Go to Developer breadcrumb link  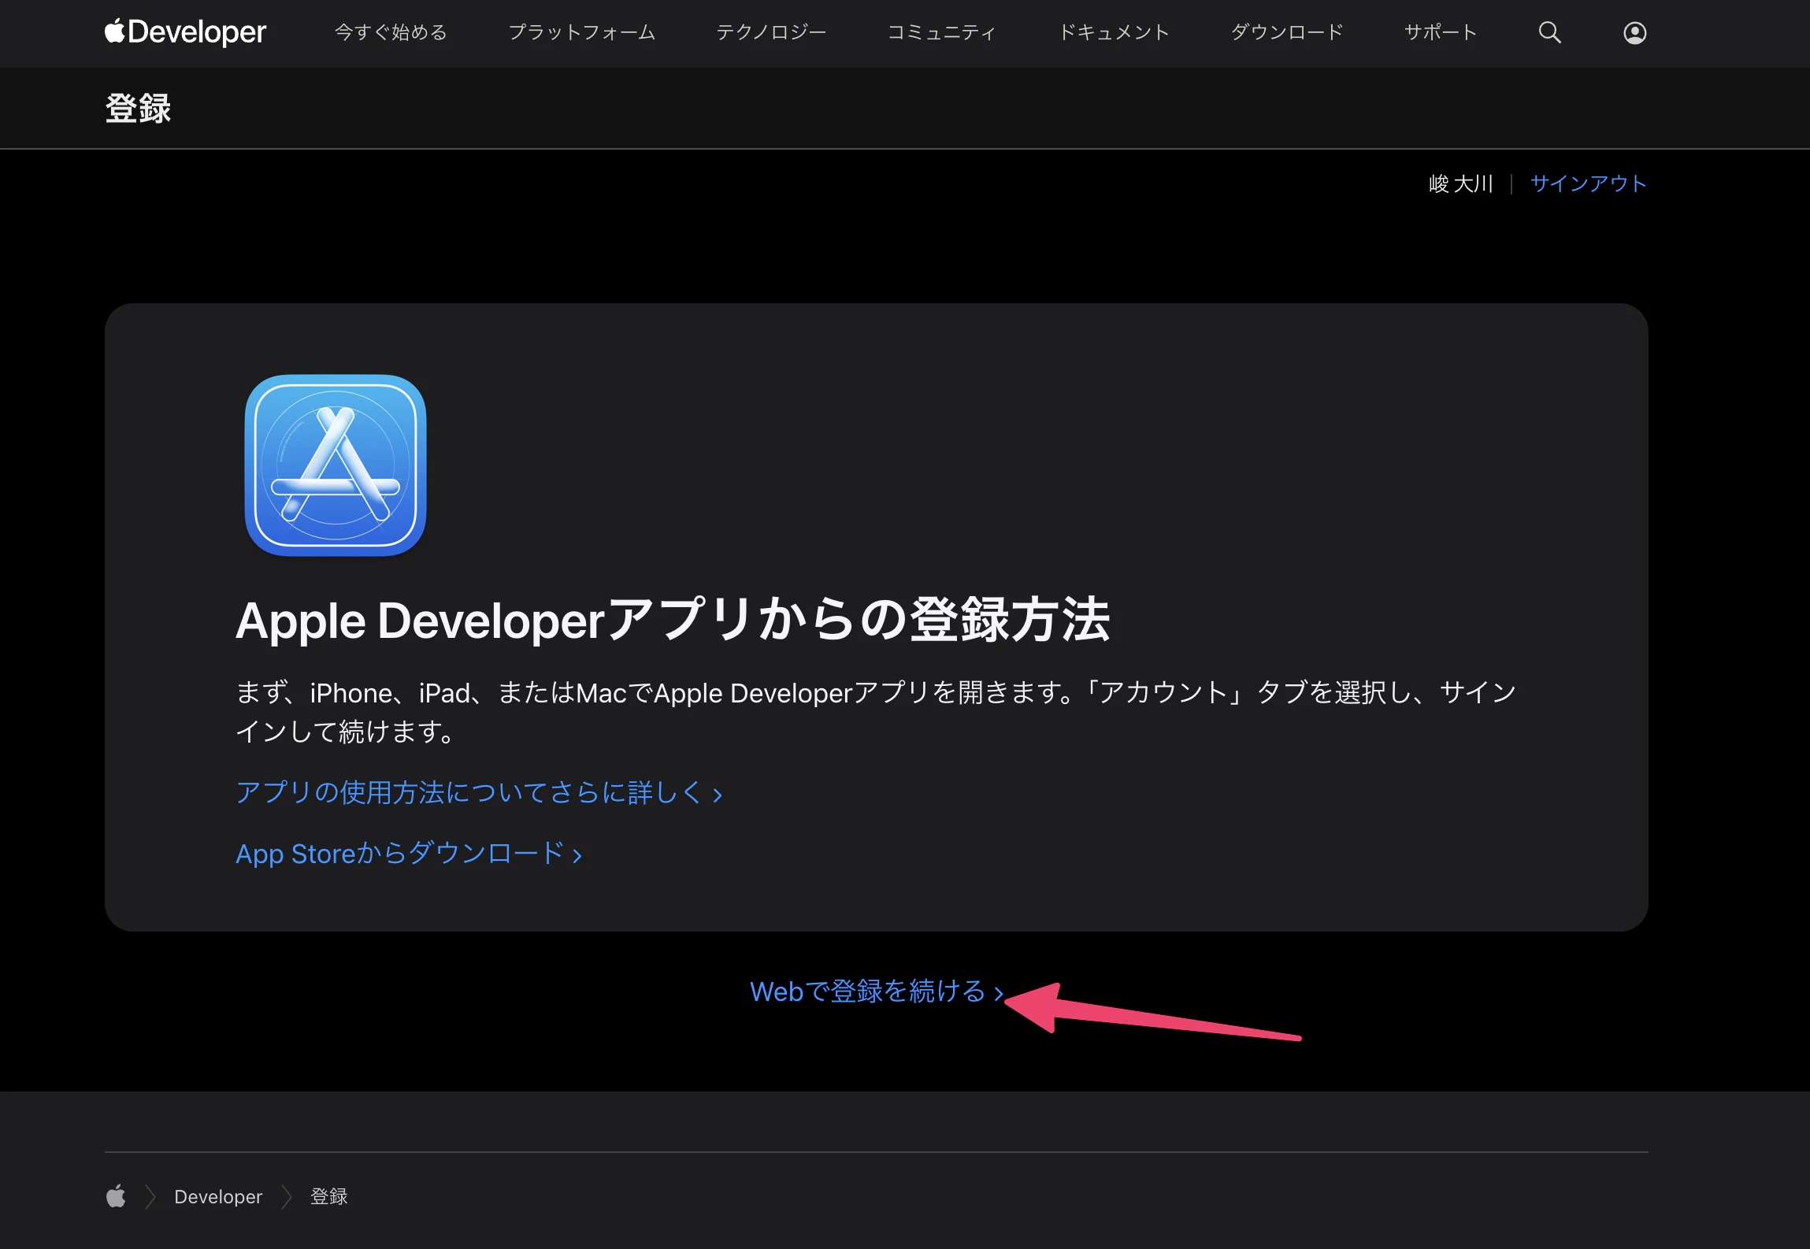click(x=218, y=1196)
